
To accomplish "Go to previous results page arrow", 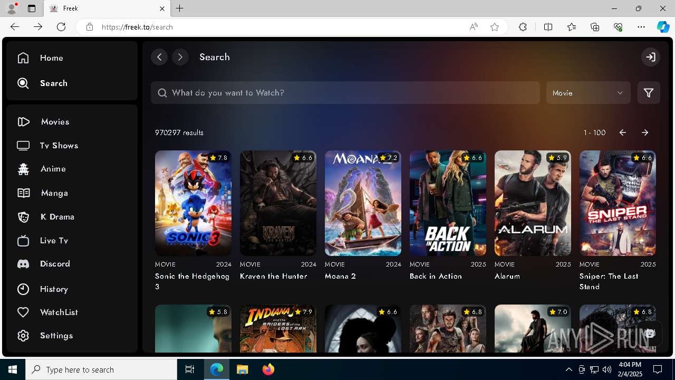I will [623, 132].
